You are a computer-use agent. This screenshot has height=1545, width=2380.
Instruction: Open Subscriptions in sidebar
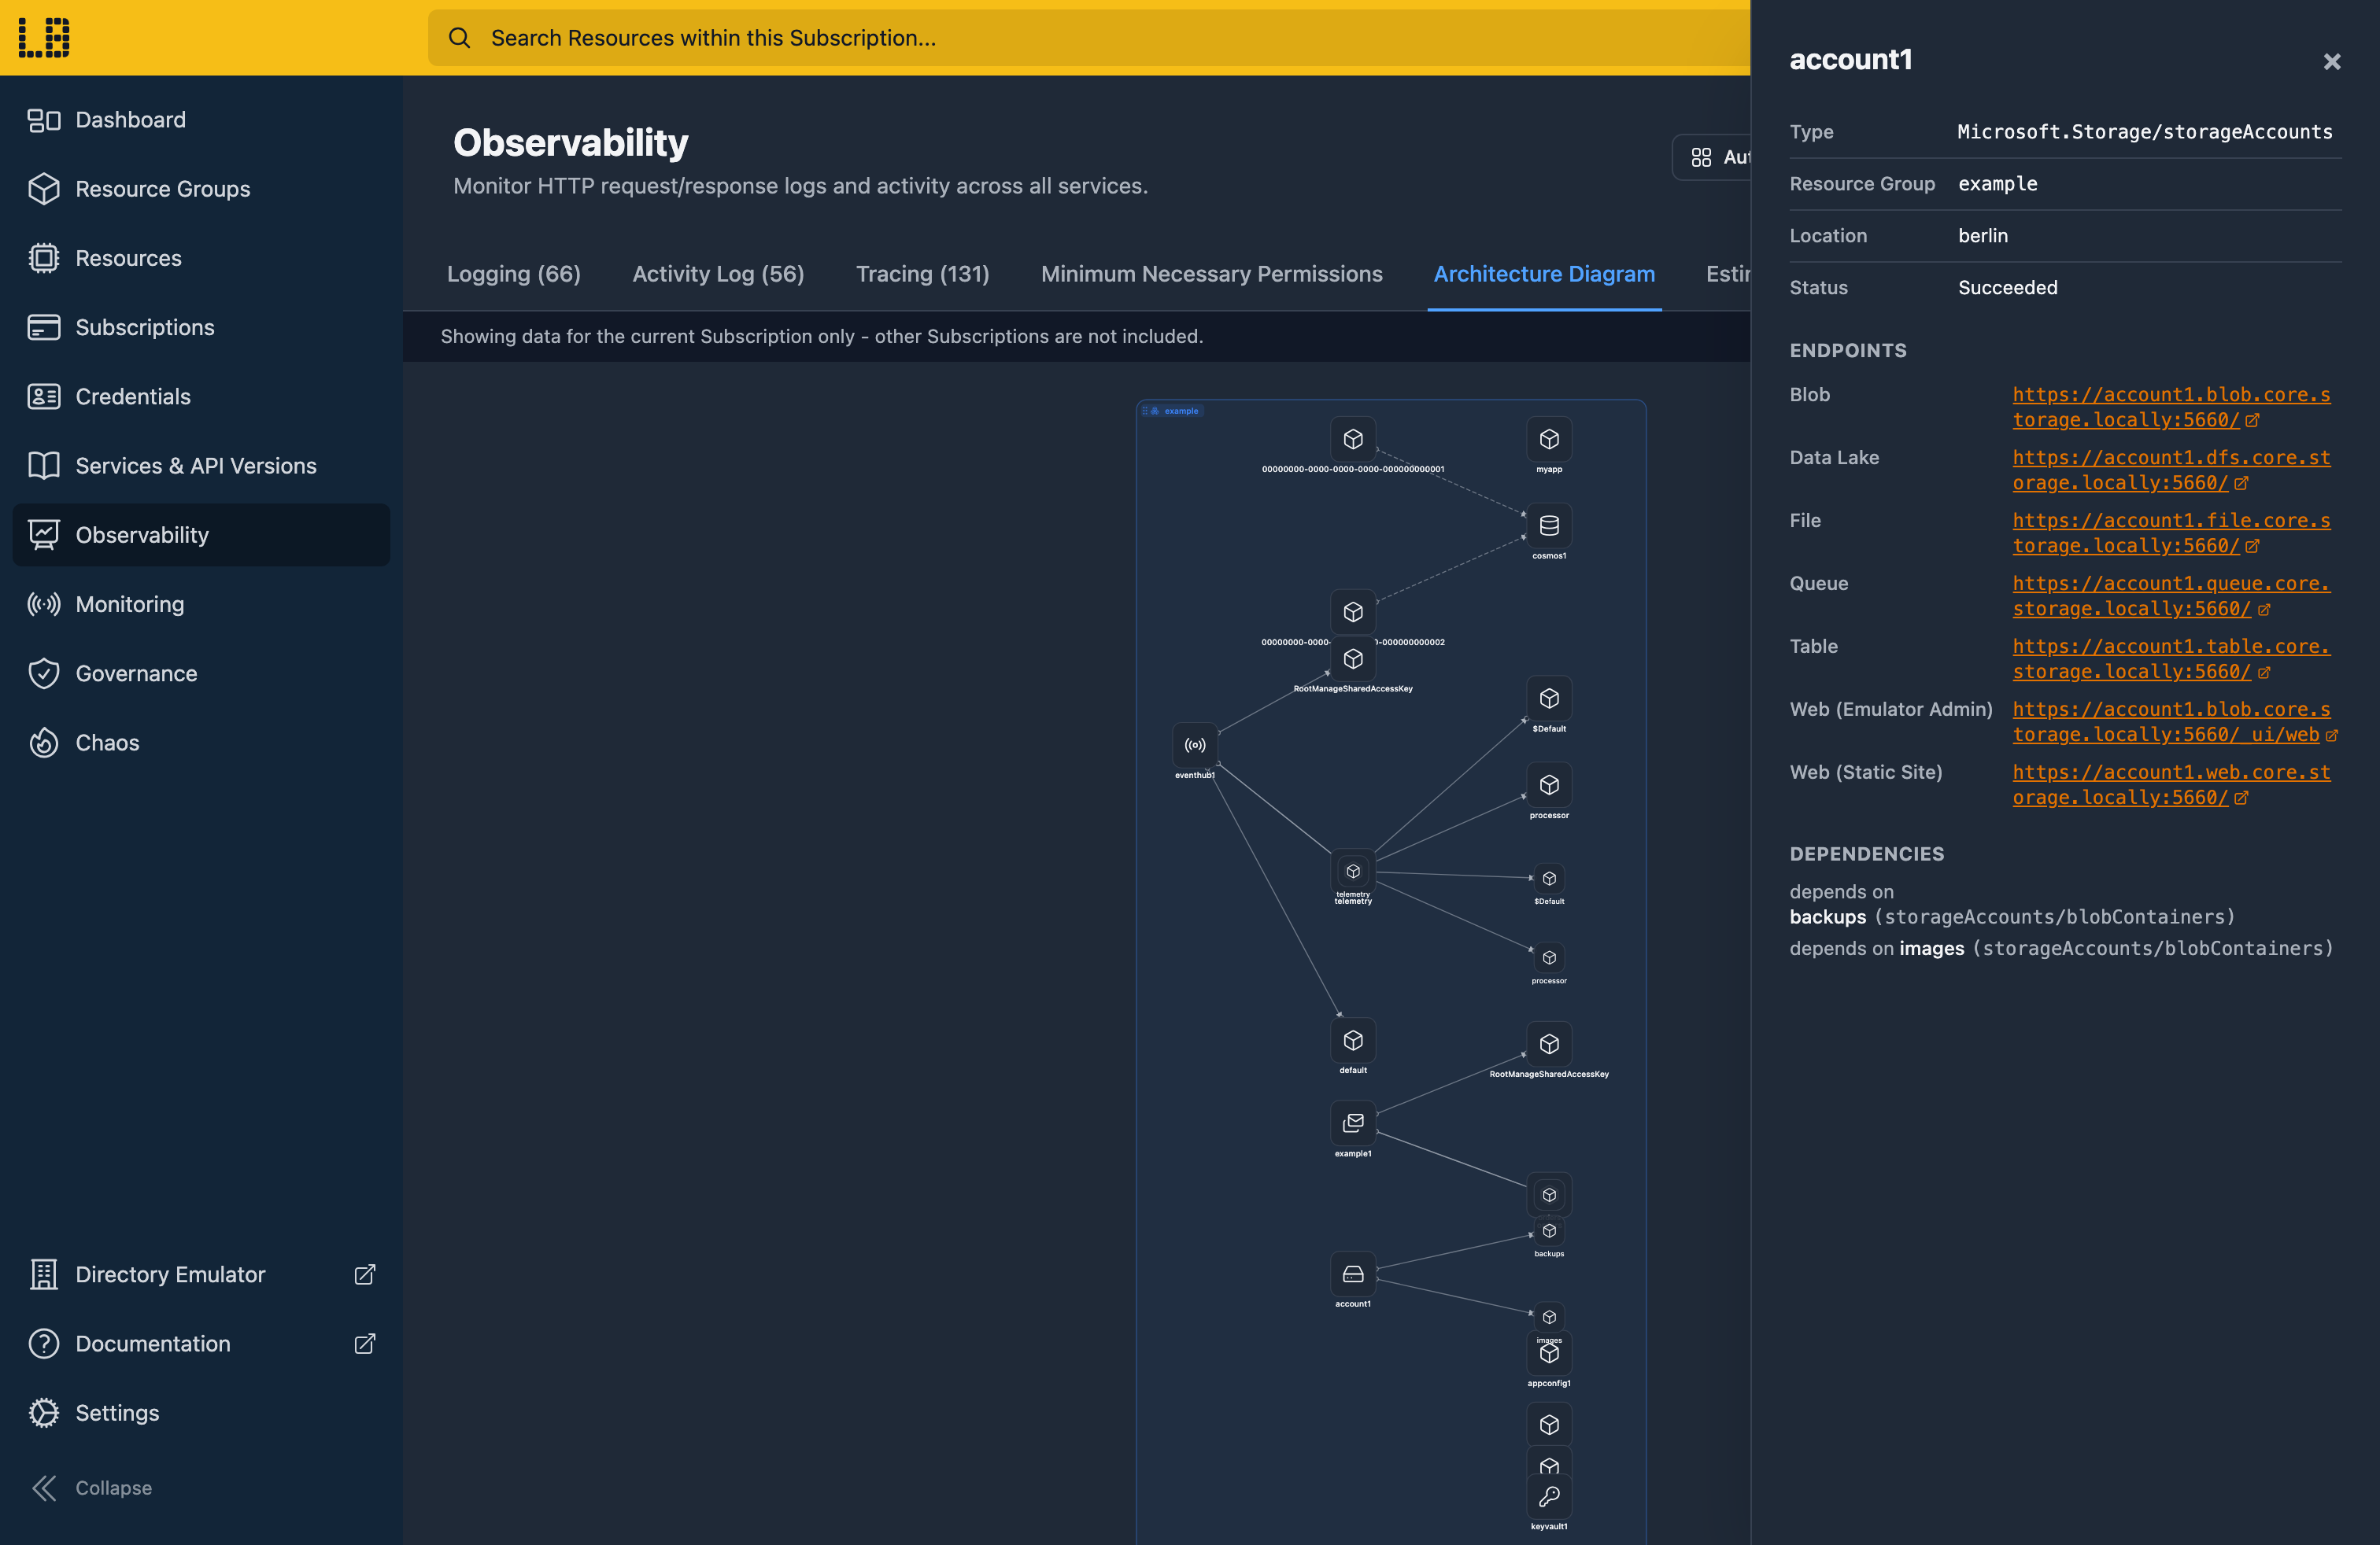202,326
